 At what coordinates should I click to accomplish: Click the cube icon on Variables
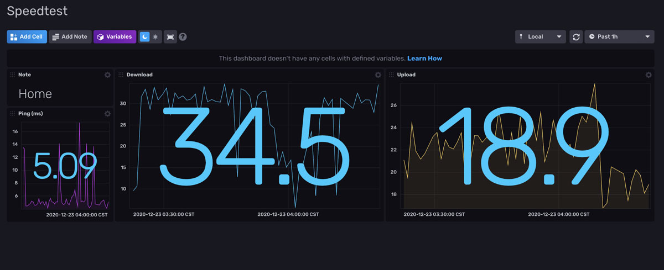(100, 37)
